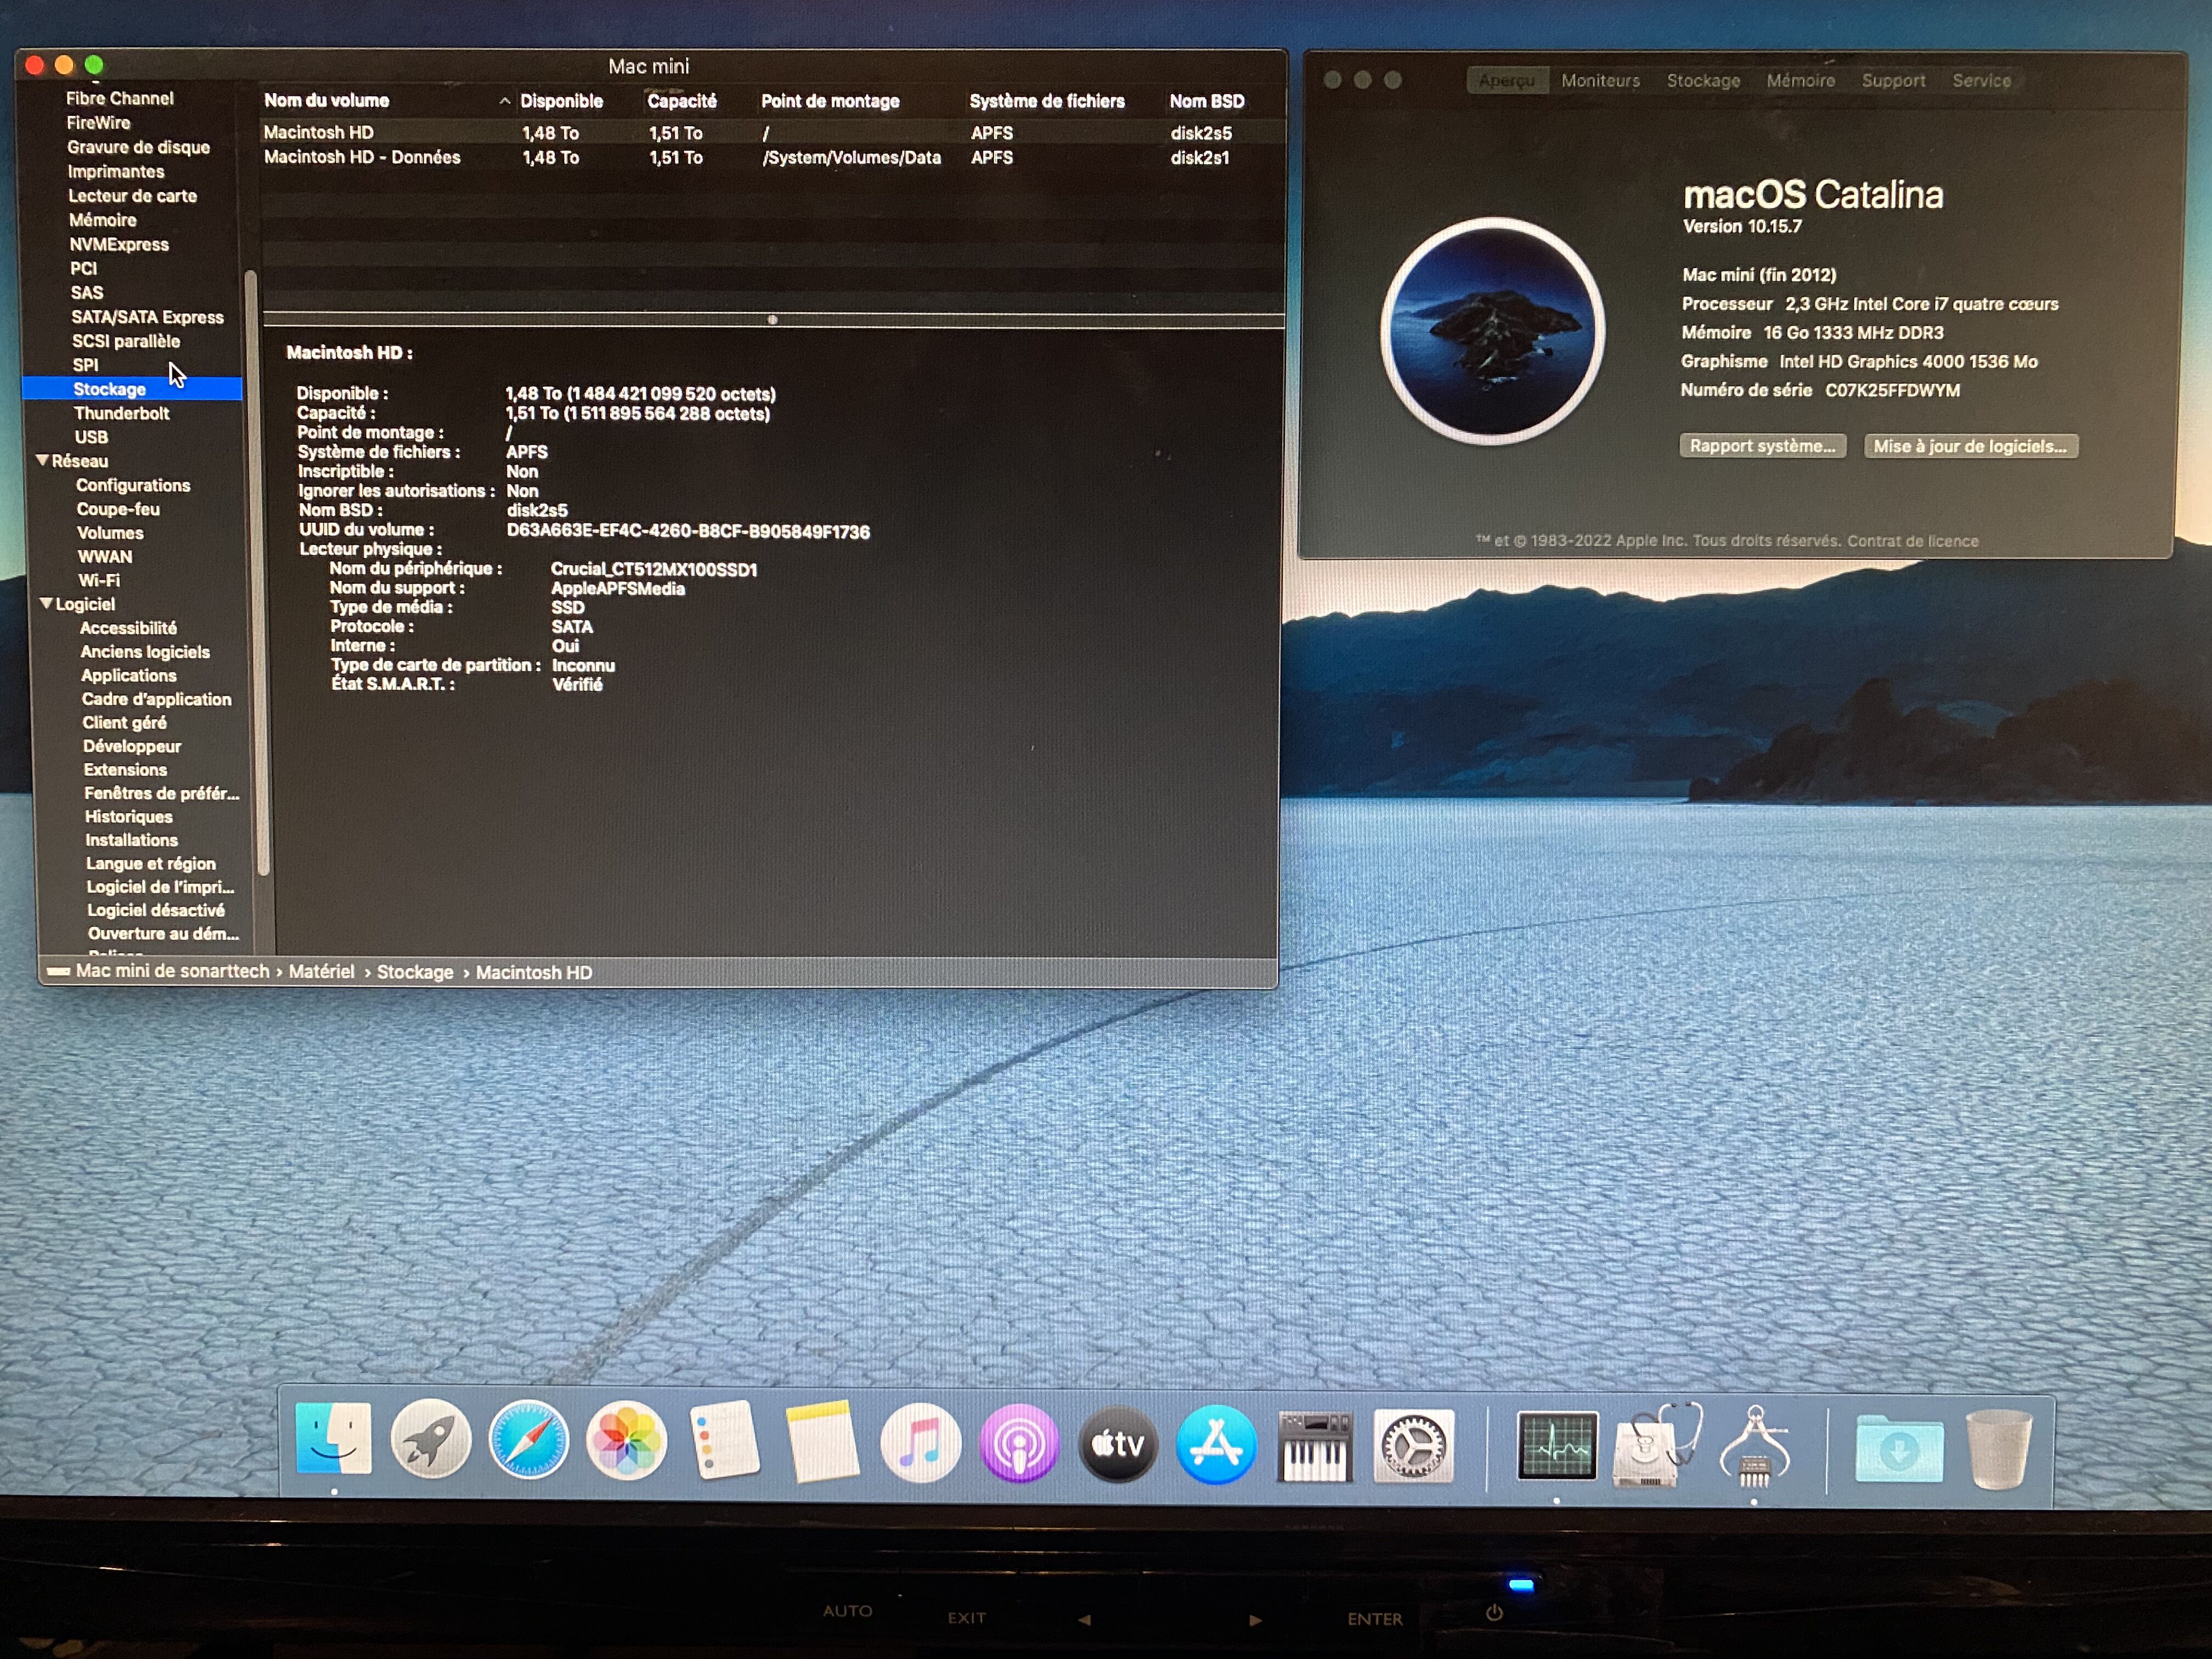Open the Contrat de licence link

1913,541
